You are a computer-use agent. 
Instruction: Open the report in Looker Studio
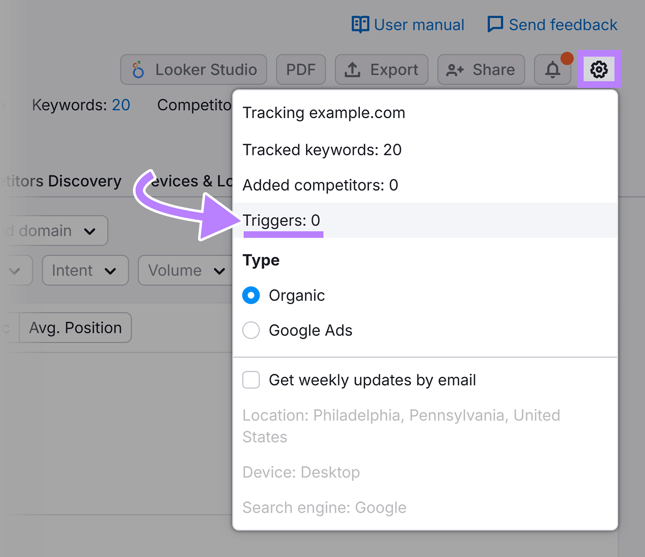pyautogui.click(x=193, y=69)
